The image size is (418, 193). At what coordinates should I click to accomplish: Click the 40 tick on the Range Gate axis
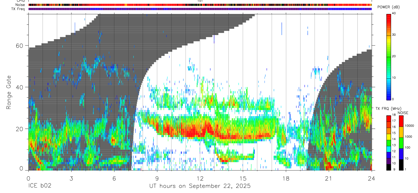(19, 87)
